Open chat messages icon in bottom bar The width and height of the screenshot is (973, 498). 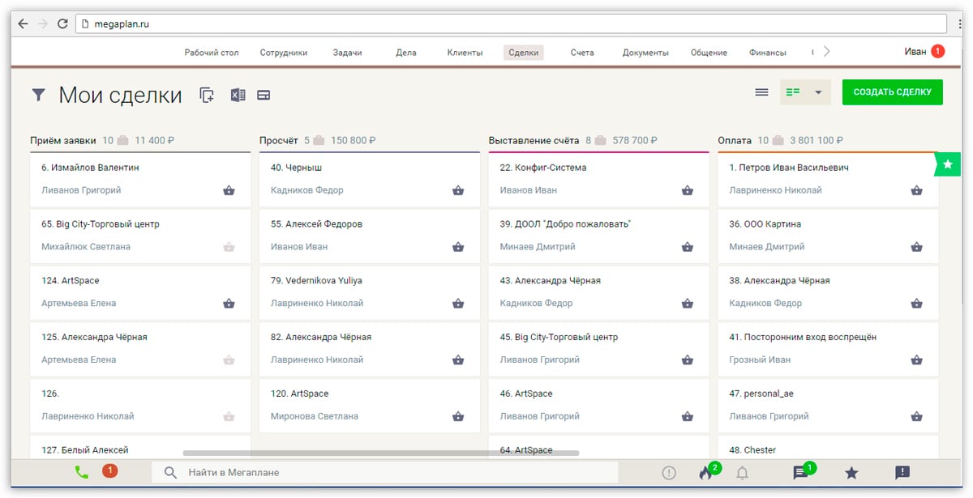(x=800, y=473)
